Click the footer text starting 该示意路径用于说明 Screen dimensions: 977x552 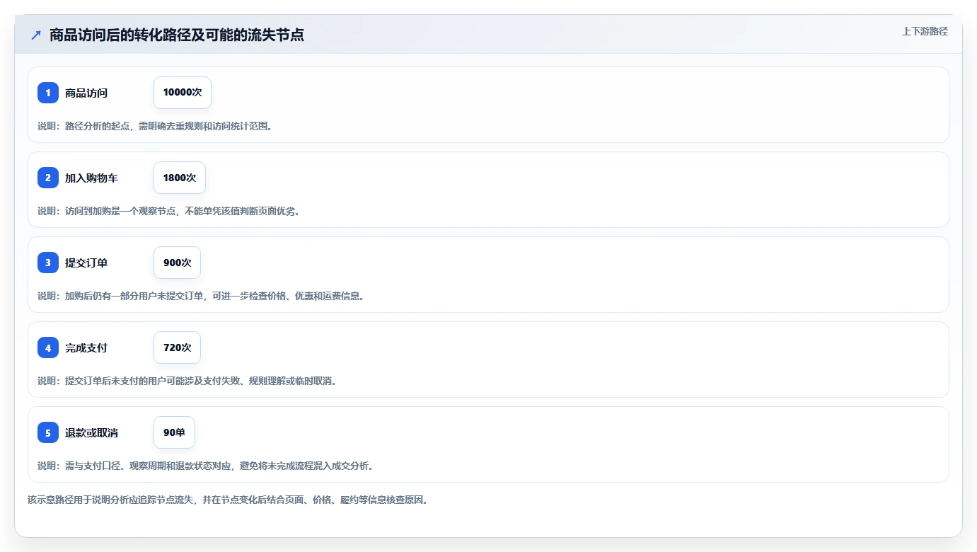tap(228, 500)
